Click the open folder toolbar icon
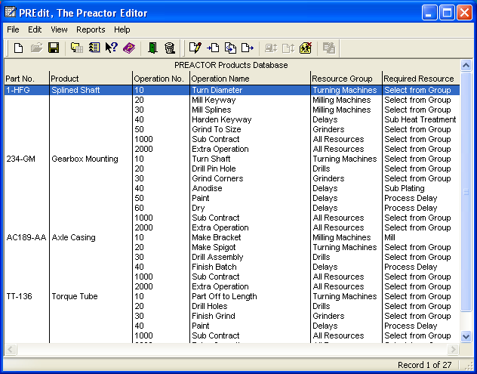This screenshot has width=477, height=374. coord(36,48)
